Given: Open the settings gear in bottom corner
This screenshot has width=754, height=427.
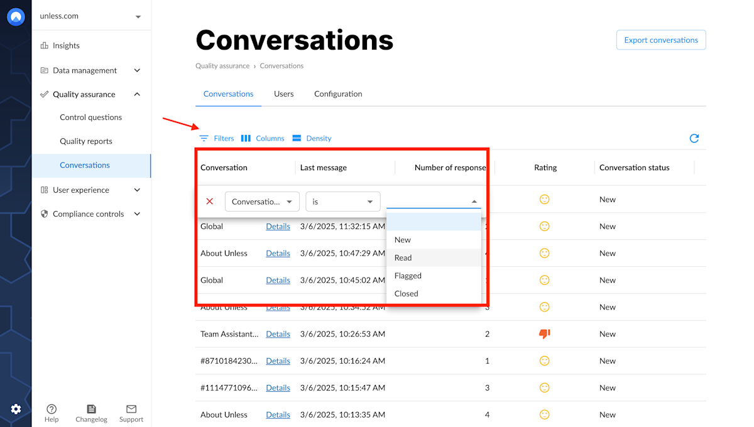Looking at the screenshot, I should coord(17,408).
